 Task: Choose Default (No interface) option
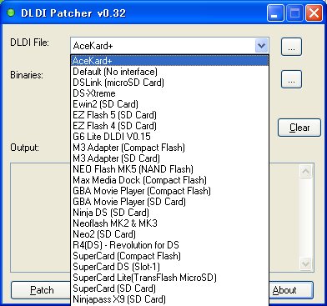tap(169, 72)
